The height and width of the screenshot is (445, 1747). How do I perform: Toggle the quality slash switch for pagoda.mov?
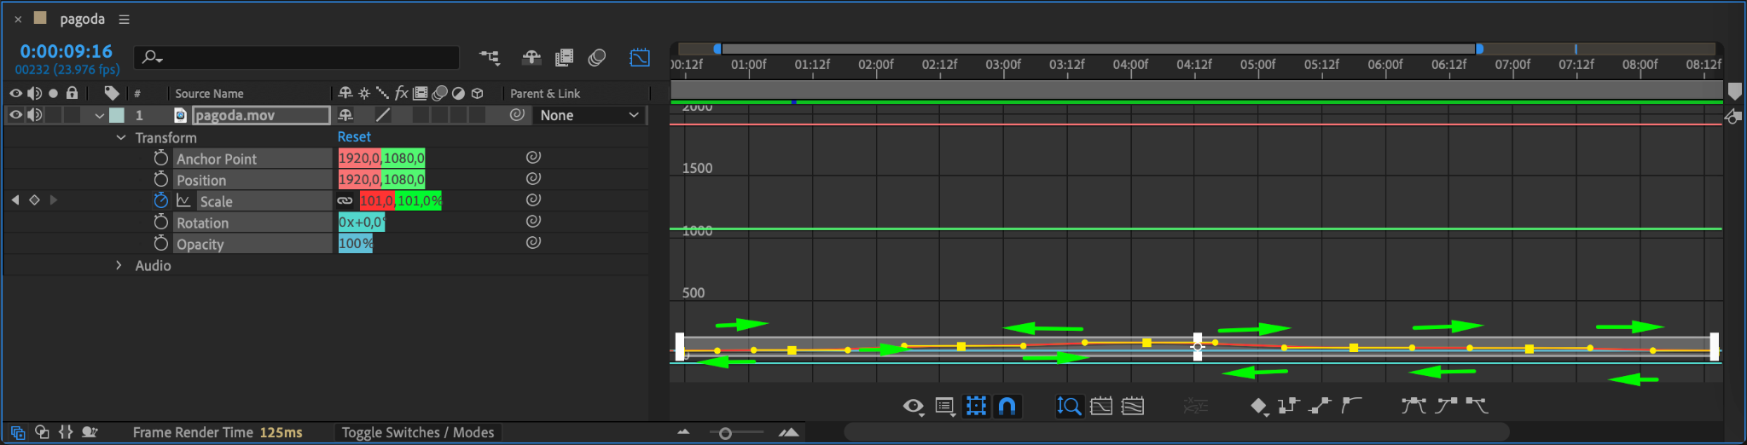(383, 115)
